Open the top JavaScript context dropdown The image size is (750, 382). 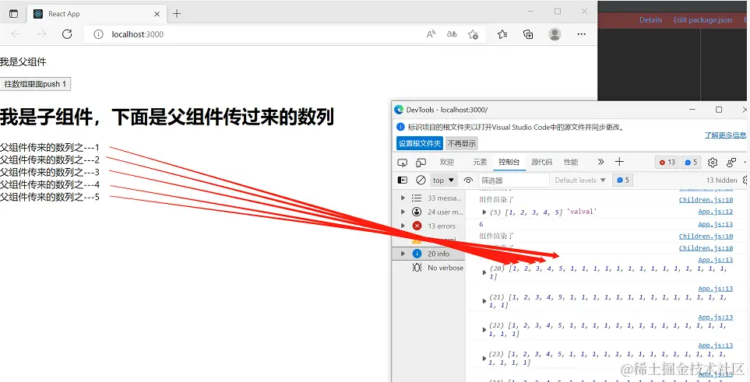[443, 180]
